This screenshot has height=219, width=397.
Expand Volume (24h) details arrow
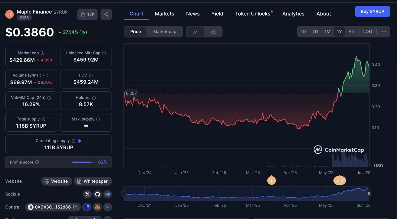[x=48, y=75]
